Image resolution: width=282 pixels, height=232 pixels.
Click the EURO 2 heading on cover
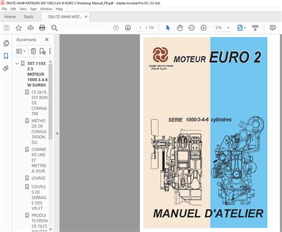(x=236, y=57)
